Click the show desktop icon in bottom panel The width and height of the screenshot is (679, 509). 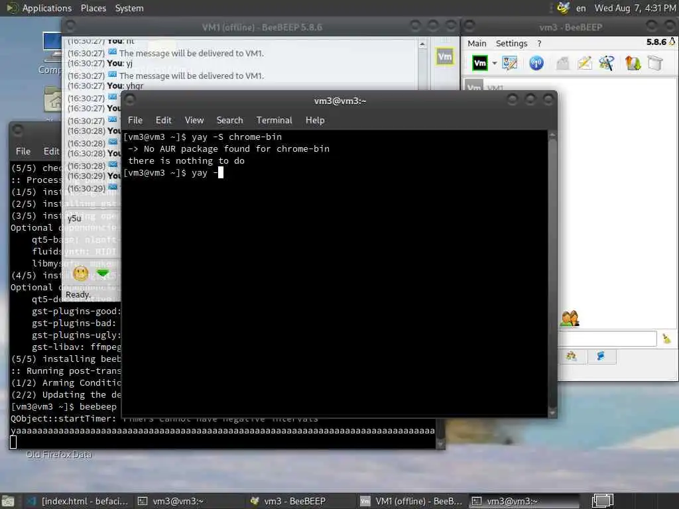coord(7,501)
